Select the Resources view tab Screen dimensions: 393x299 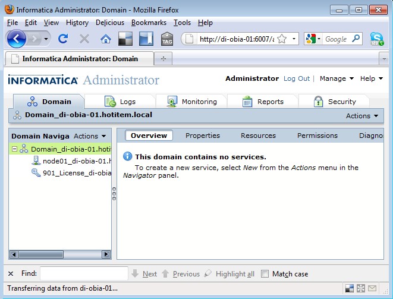(258, 136)
